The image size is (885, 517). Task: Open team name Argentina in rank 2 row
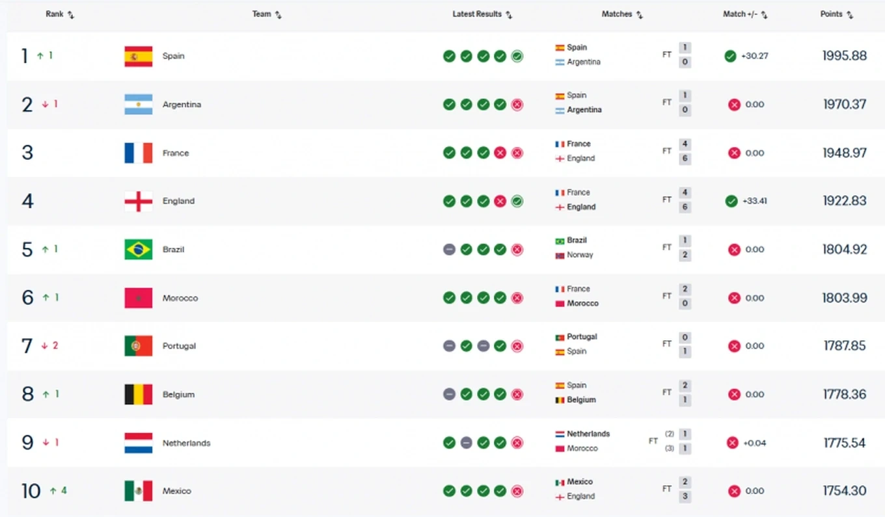182,105
